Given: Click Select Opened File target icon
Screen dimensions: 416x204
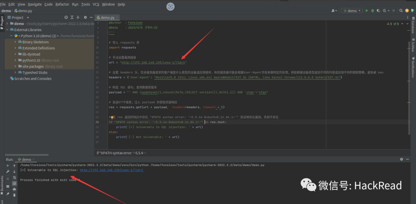Looking at the screenshot, I should (66, 17).
